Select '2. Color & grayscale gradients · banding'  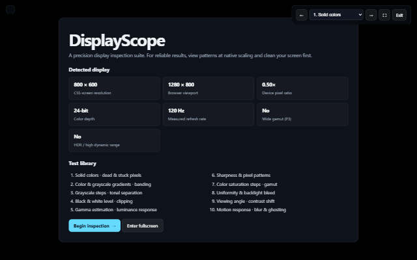(111, 185)
